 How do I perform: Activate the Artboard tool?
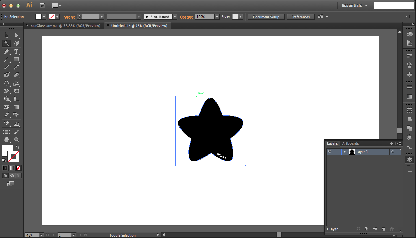6,132
